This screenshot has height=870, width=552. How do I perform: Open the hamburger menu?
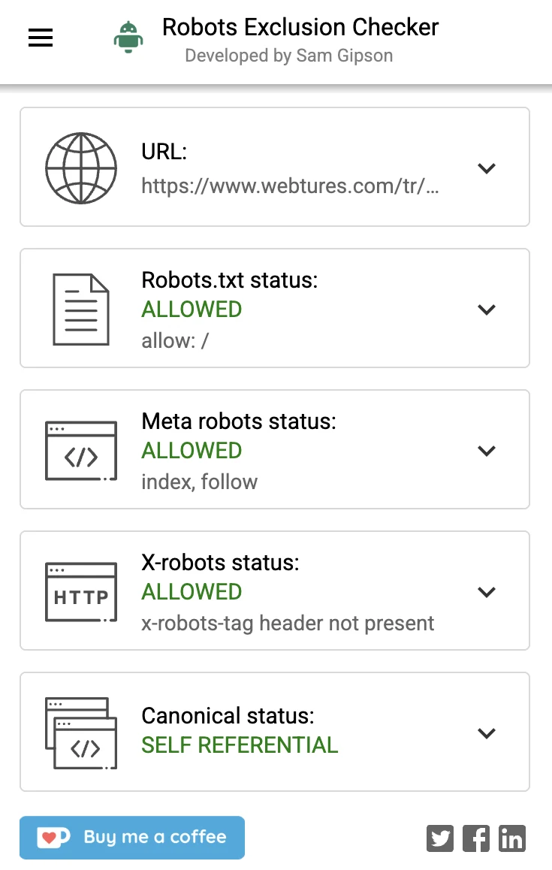coord(40,38)
